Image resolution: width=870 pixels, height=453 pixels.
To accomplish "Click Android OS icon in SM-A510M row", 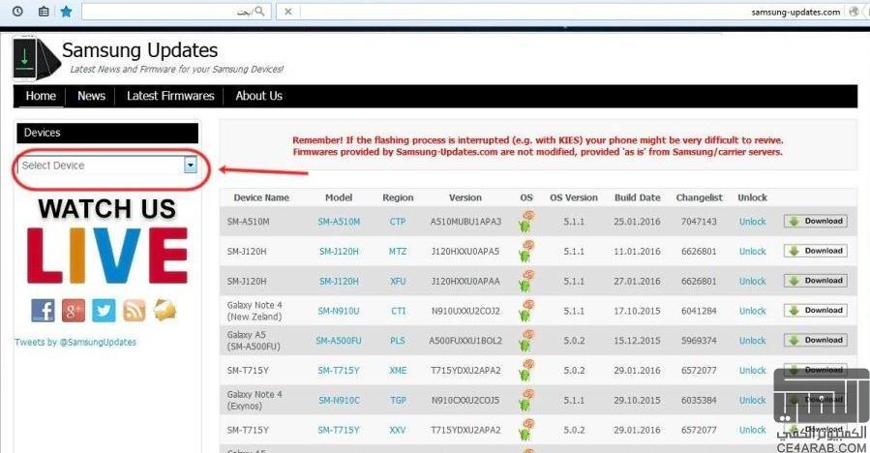I will (x=525, y=221).
